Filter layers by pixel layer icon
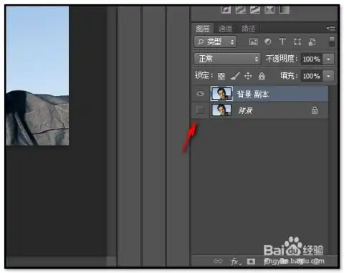 point(254,42)
